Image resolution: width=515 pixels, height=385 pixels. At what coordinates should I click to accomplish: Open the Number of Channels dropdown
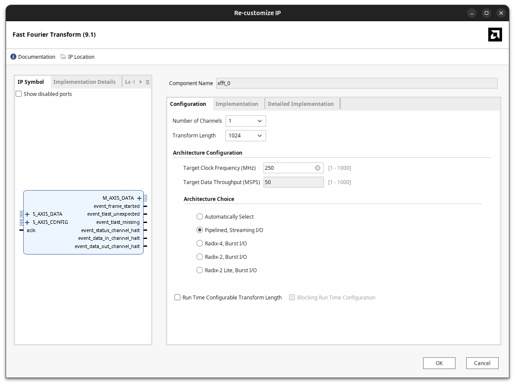coord(246,121)
